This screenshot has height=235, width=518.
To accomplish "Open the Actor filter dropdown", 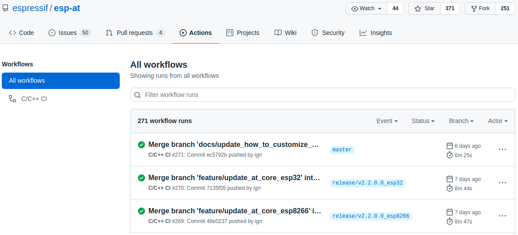I will point(498,121).
